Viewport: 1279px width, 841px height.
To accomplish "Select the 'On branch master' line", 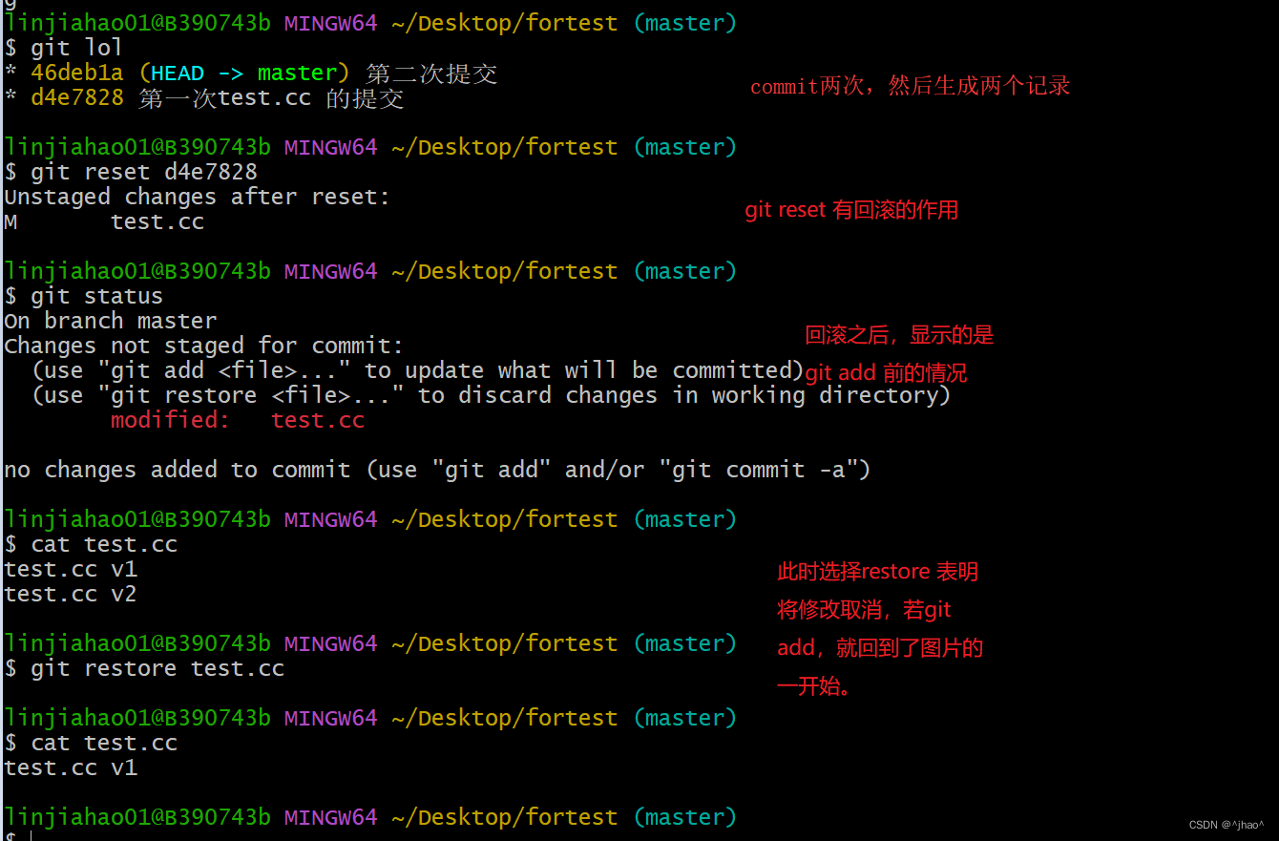I will (x=111, y=321).
